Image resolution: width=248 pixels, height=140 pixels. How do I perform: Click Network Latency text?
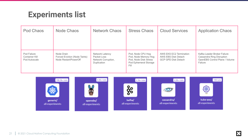pyautogui.click(x=102, y=54)
